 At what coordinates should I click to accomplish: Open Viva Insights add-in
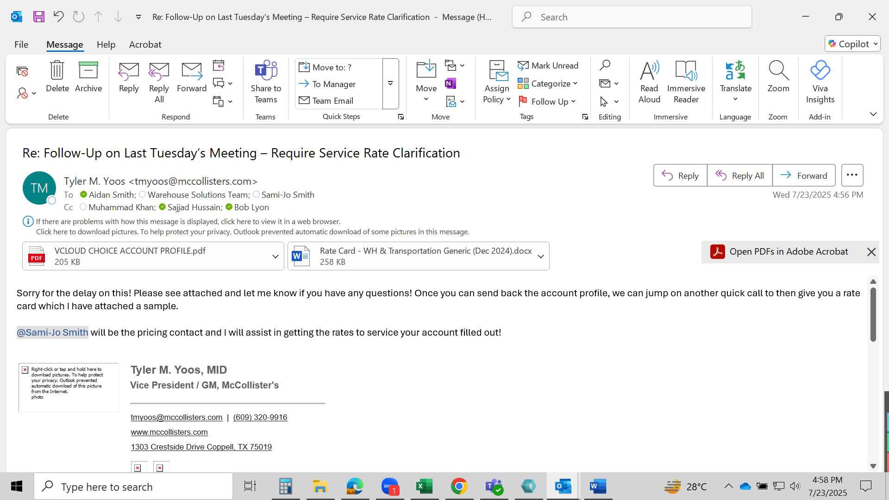(x=820, y=82)
